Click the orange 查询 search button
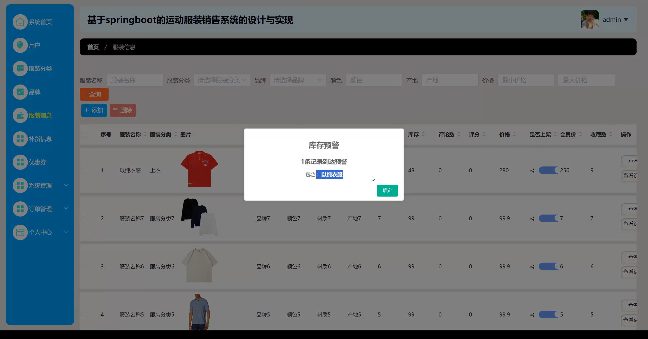 pyautogui.click(x=94, y=94)
